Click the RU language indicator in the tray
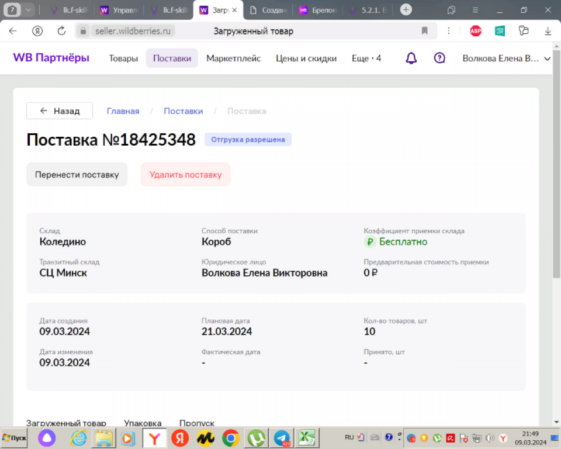This screenshot has width=561, height=449. click(x=349, y=437)
